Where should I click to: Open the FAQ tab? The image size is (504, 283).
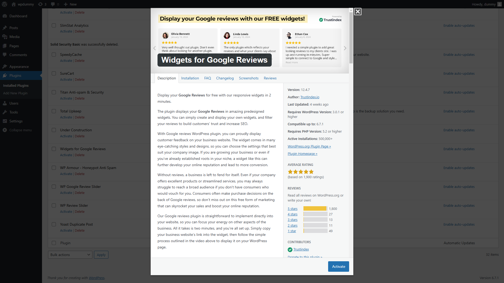pyautogui.click(x=208, y=78)
